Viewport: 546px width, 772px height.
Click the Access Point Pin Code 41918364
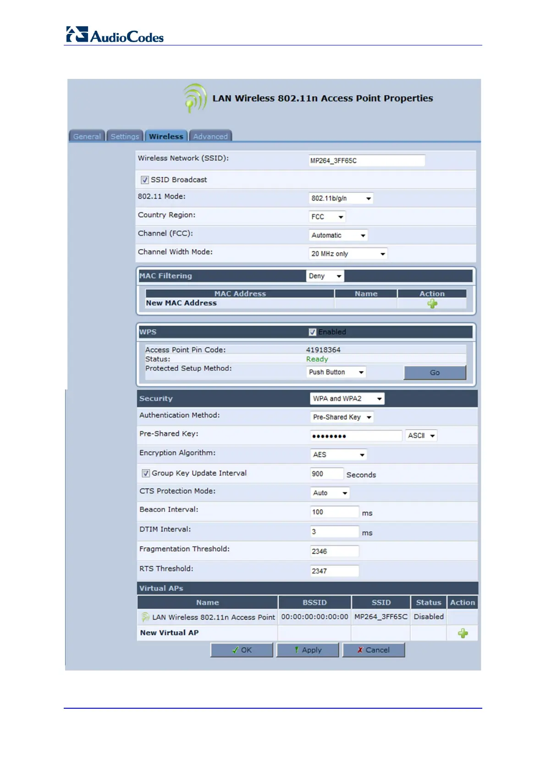323,350
